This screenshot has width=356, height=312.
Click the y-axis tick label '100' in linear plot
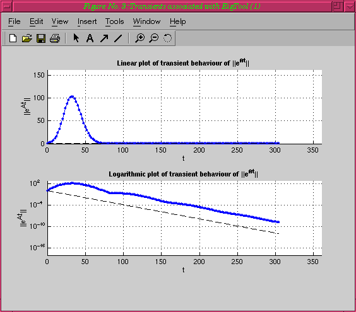point(39,98)
